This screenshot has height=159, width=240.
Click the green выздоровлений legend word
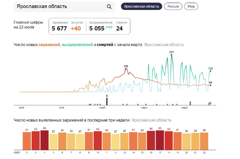(77, 44)
